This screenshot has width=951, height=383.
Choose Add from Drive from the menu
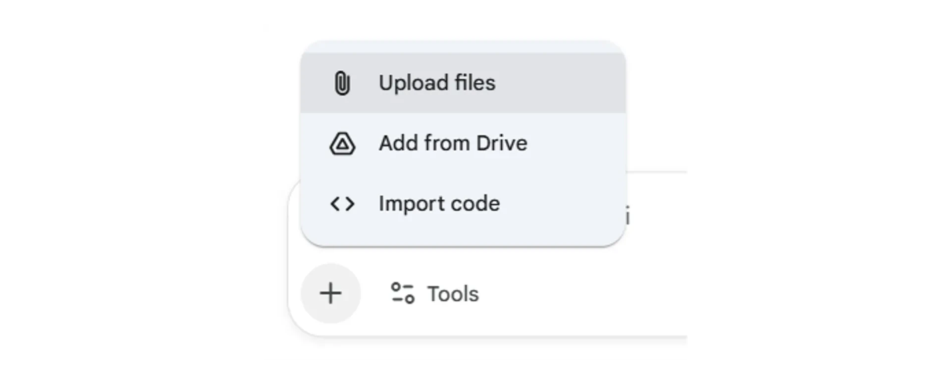point(453,143)
